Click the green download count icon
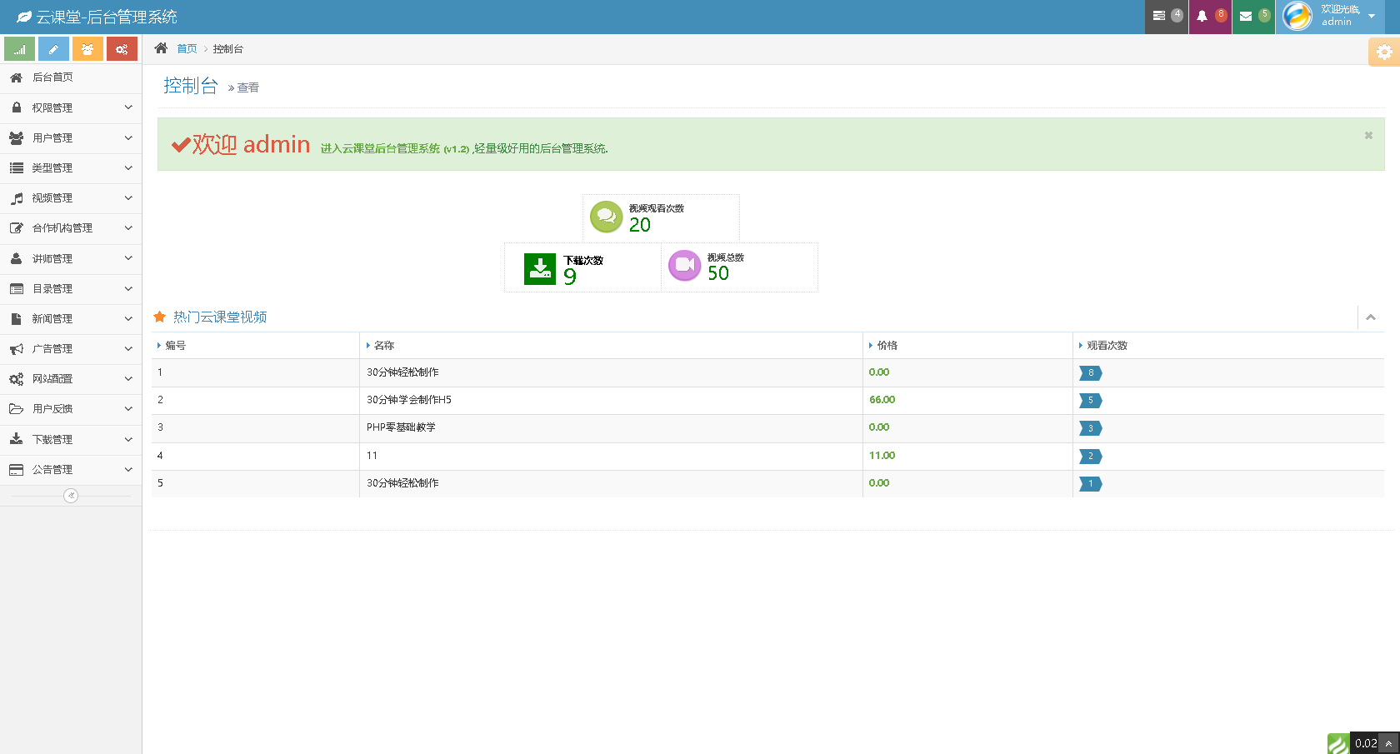The image size is (1400, 754). pos(540,268)
